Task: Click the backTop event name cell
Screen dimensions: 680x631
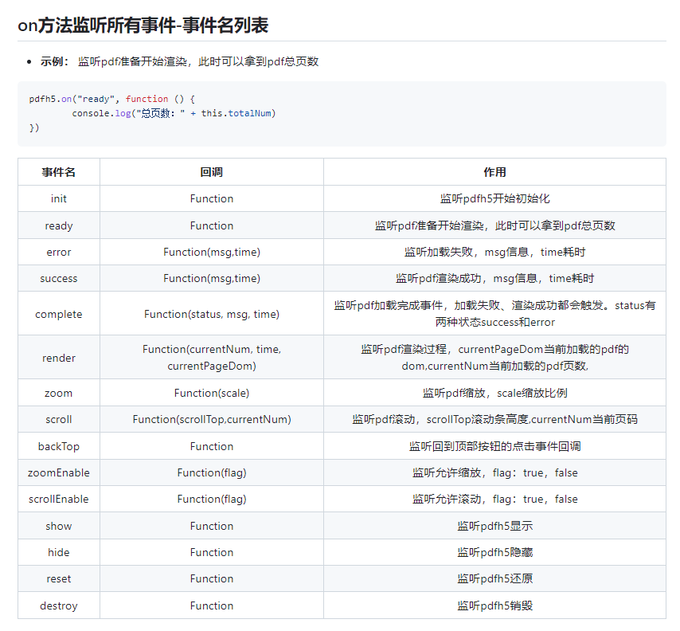Action: tap(59, 447)
